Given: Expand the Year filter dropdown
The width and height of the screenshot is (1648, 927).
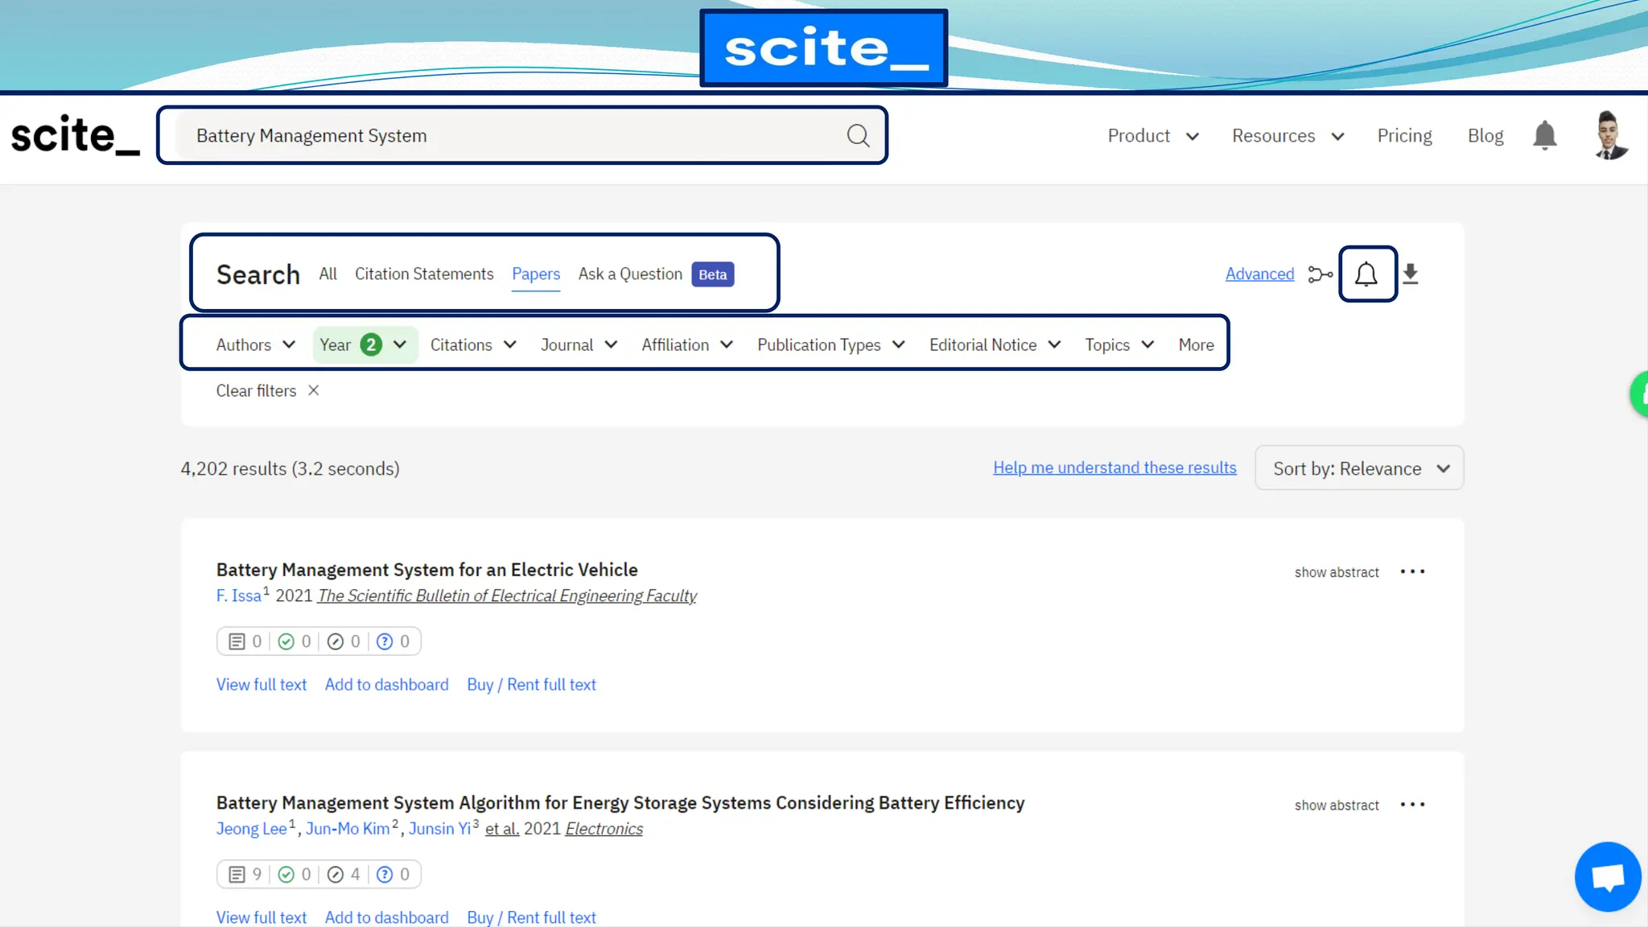Looking at the screenshot, I should tap(364, 345).
